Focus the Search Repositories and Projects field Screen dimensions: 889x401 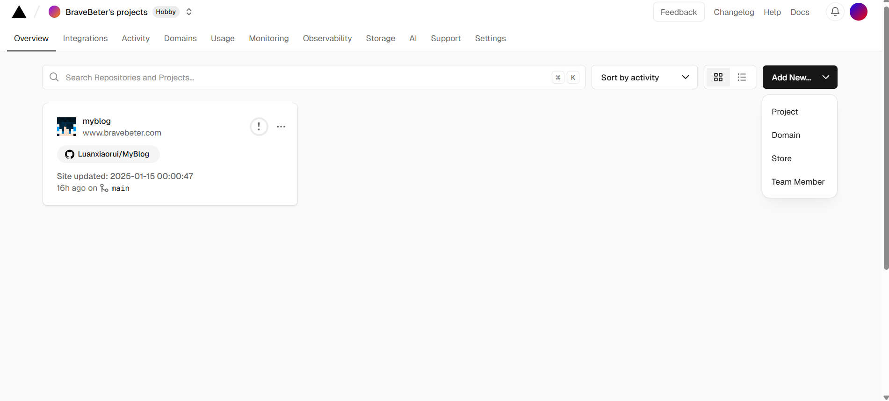click(314, 77)
